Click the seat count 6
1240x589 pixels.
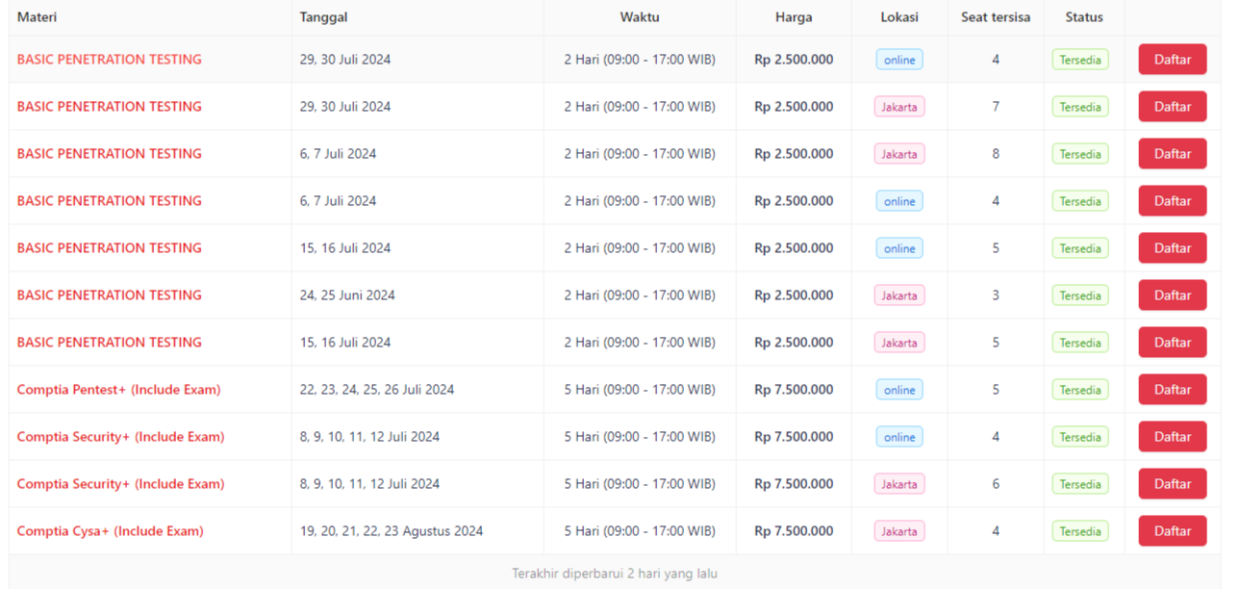996,484
